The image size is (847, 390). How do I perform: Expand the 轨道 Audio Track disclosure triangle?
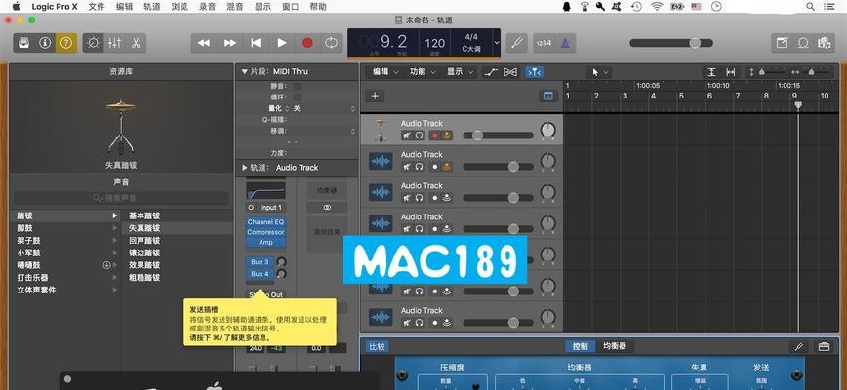(x=244, y=168)
